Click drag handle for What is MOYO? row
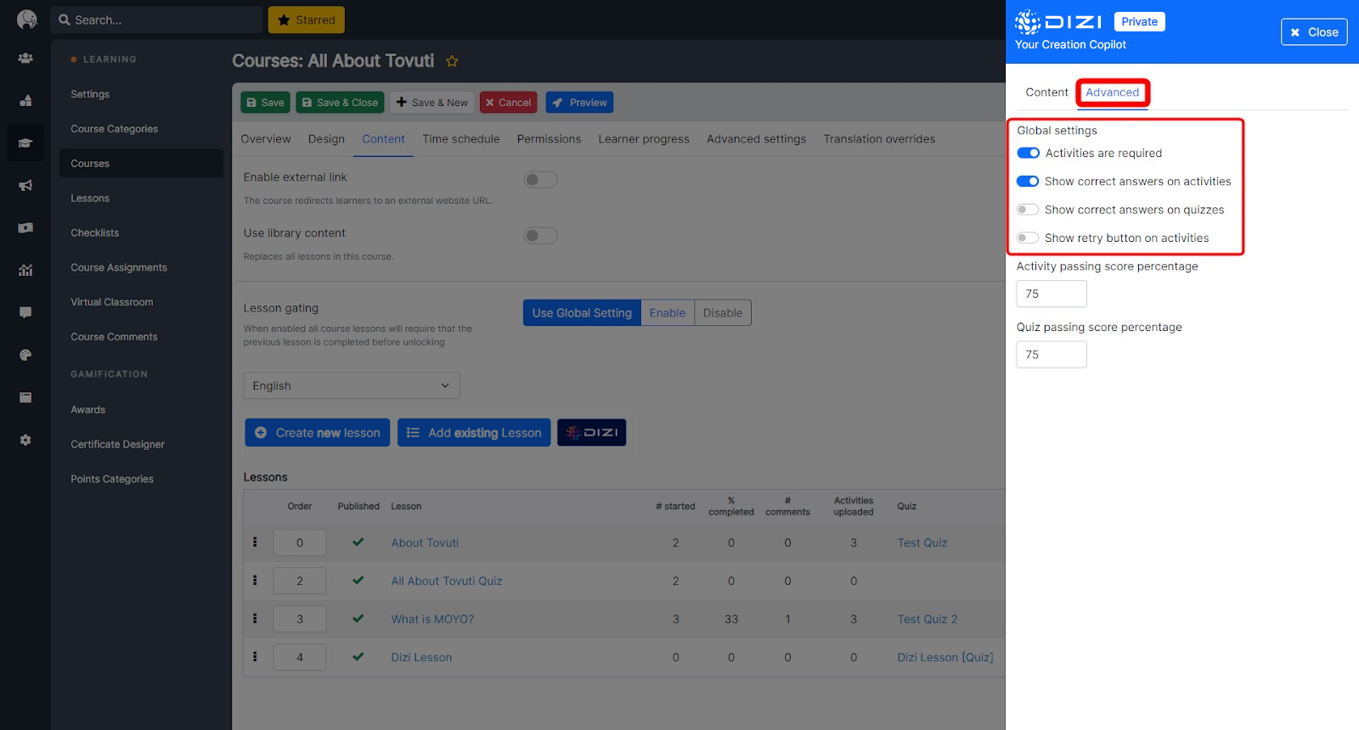This screenshot has height=730, width=1359. coord(255,619)
